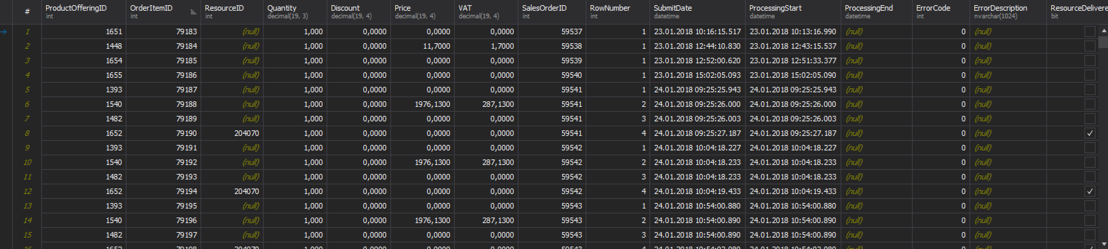The width and height of the screenshot is (1108, 249).
Task: Click SubmitDate 23.01.2018 12:44:10.830
Action: pyautogui.click(x=697, y=46)
